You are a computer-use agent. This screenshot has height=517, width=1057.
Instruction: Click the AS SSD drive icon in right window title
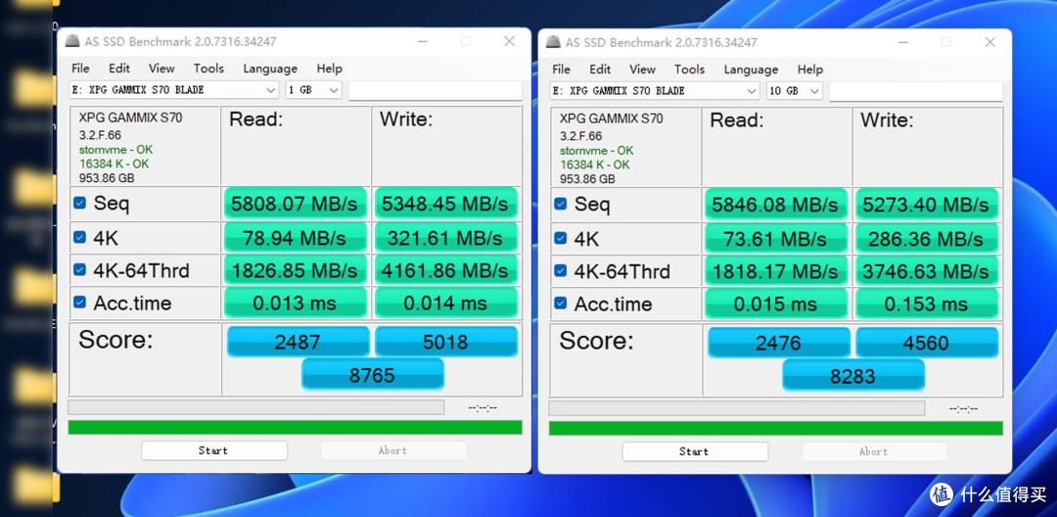coord(553,42)
